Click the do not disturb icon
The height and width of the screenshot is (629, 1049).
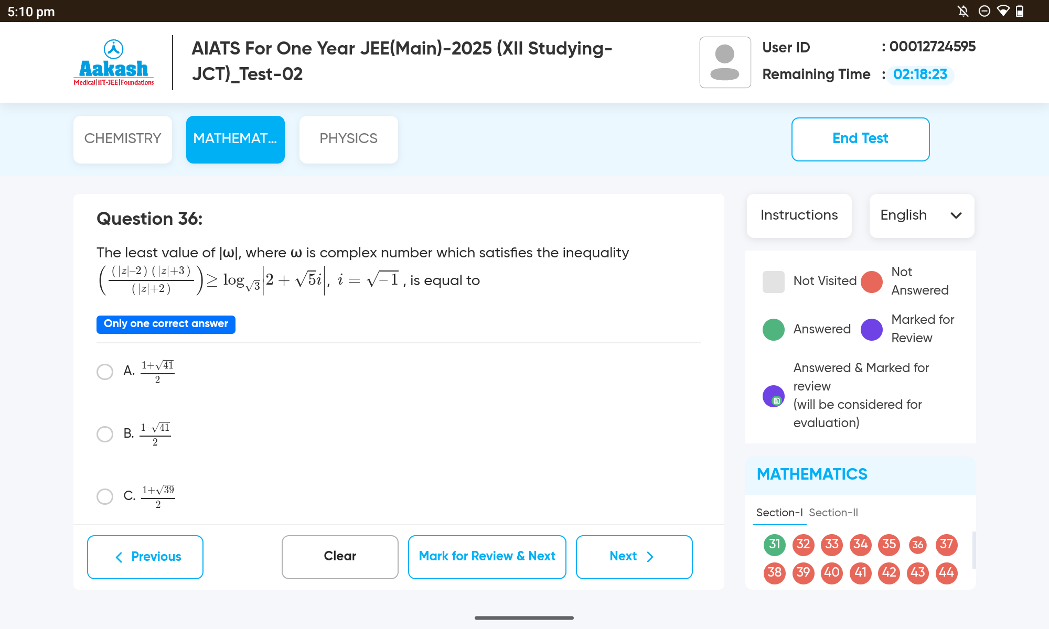(983, 10)
